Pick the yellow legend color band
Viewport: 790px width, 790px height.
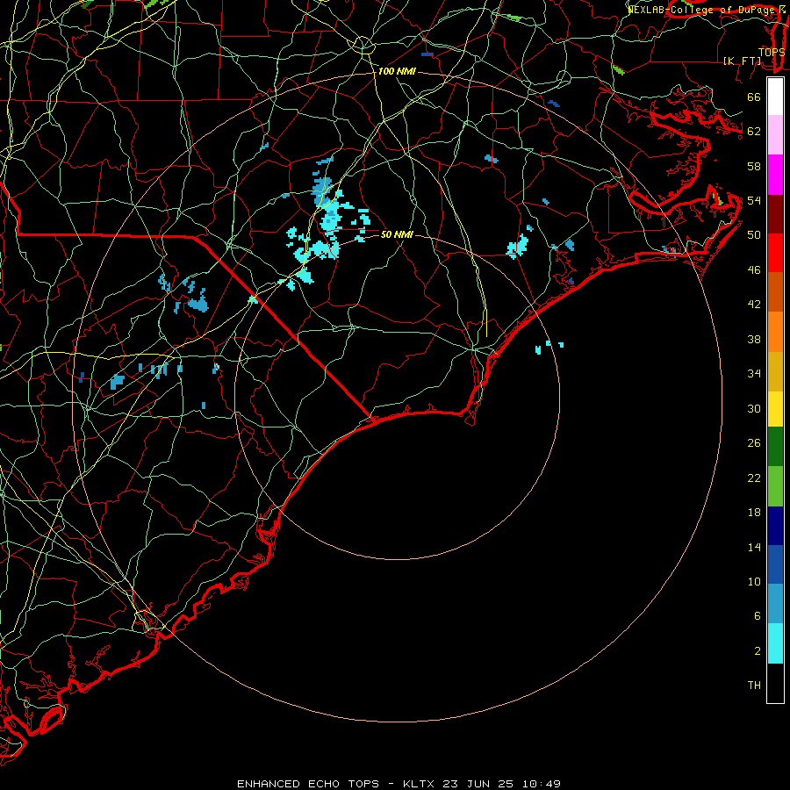point(775,409)
